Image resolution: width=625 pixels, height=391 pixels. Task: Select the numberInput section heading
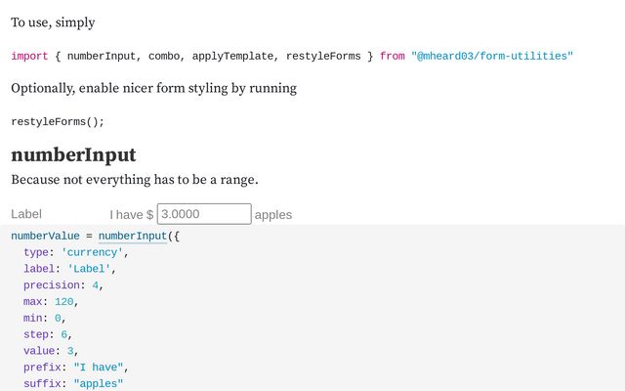pyautogui.click(x=73, y=154)
